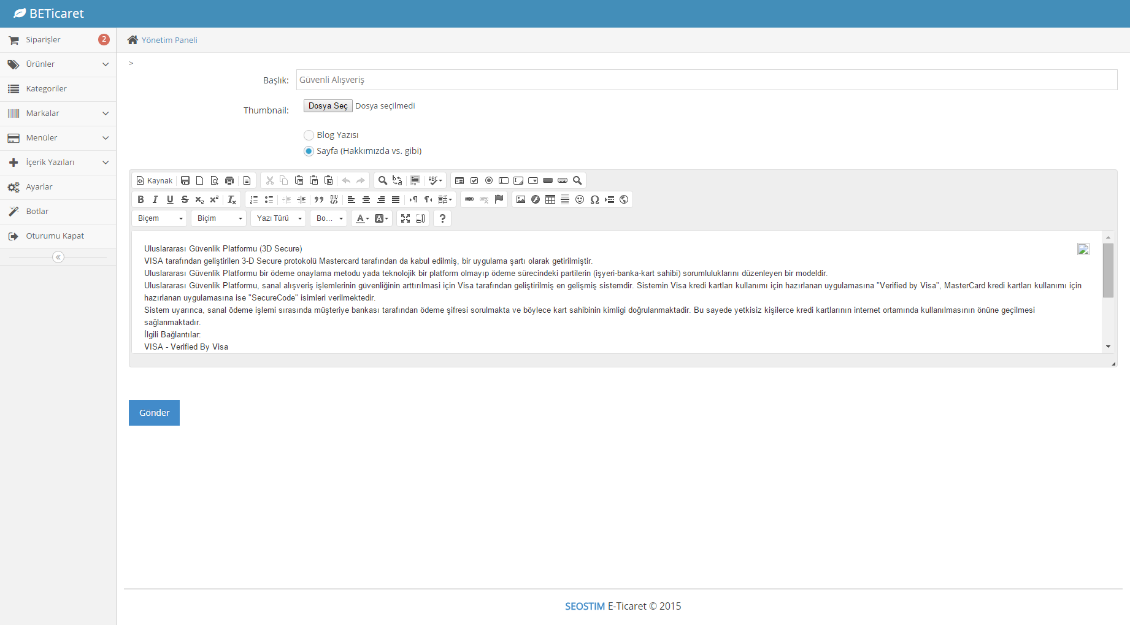Expand the Ürünler sidebar menu
Screen dimensions: 1130x625
(x=58, y=64)
